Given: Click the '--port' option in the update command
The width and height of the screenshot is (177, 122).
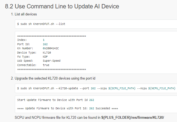Looking at the screenshot, I should pyautogui.click(x=84, y=88).
